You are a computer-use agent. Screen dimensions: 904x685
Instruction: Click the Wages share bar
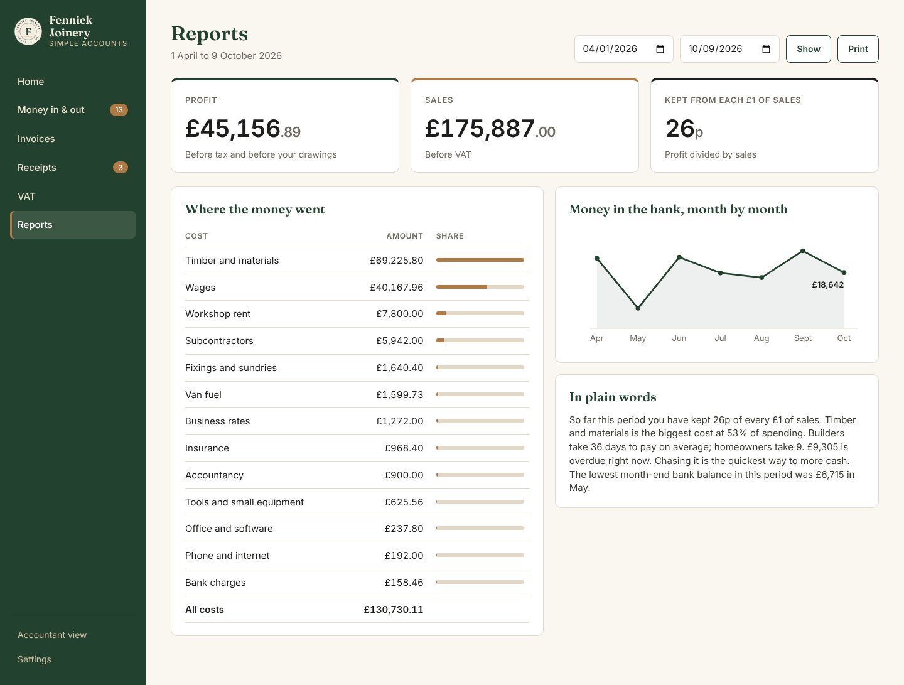pos(480,287)
